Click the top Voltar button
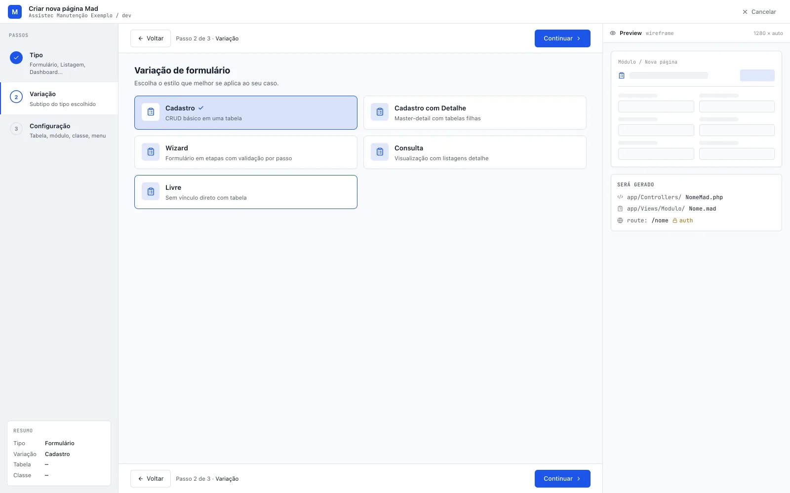 (x=151, y=38)
